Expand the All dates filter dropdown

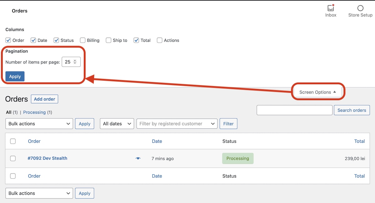click(x=117, y=124)
